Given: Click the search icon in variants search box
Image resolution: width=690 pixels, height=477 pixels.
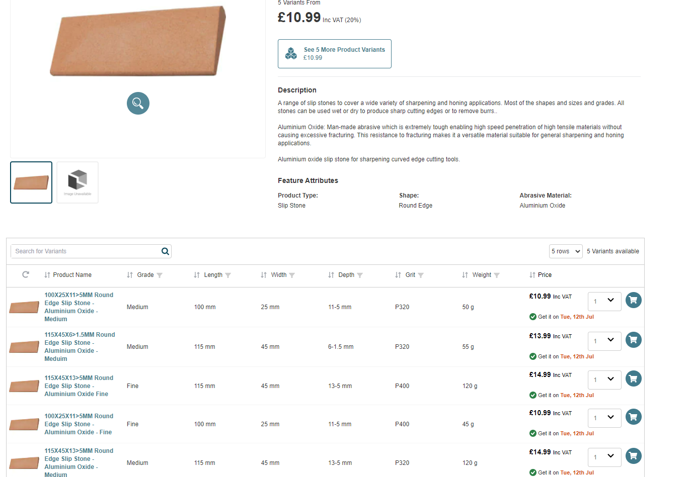Looking at the screenshot, I should [x=165, y=251].
